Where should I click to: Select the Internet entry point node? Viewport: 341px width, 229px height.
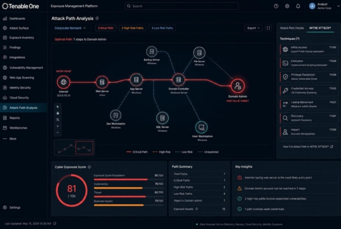point(63,82)
